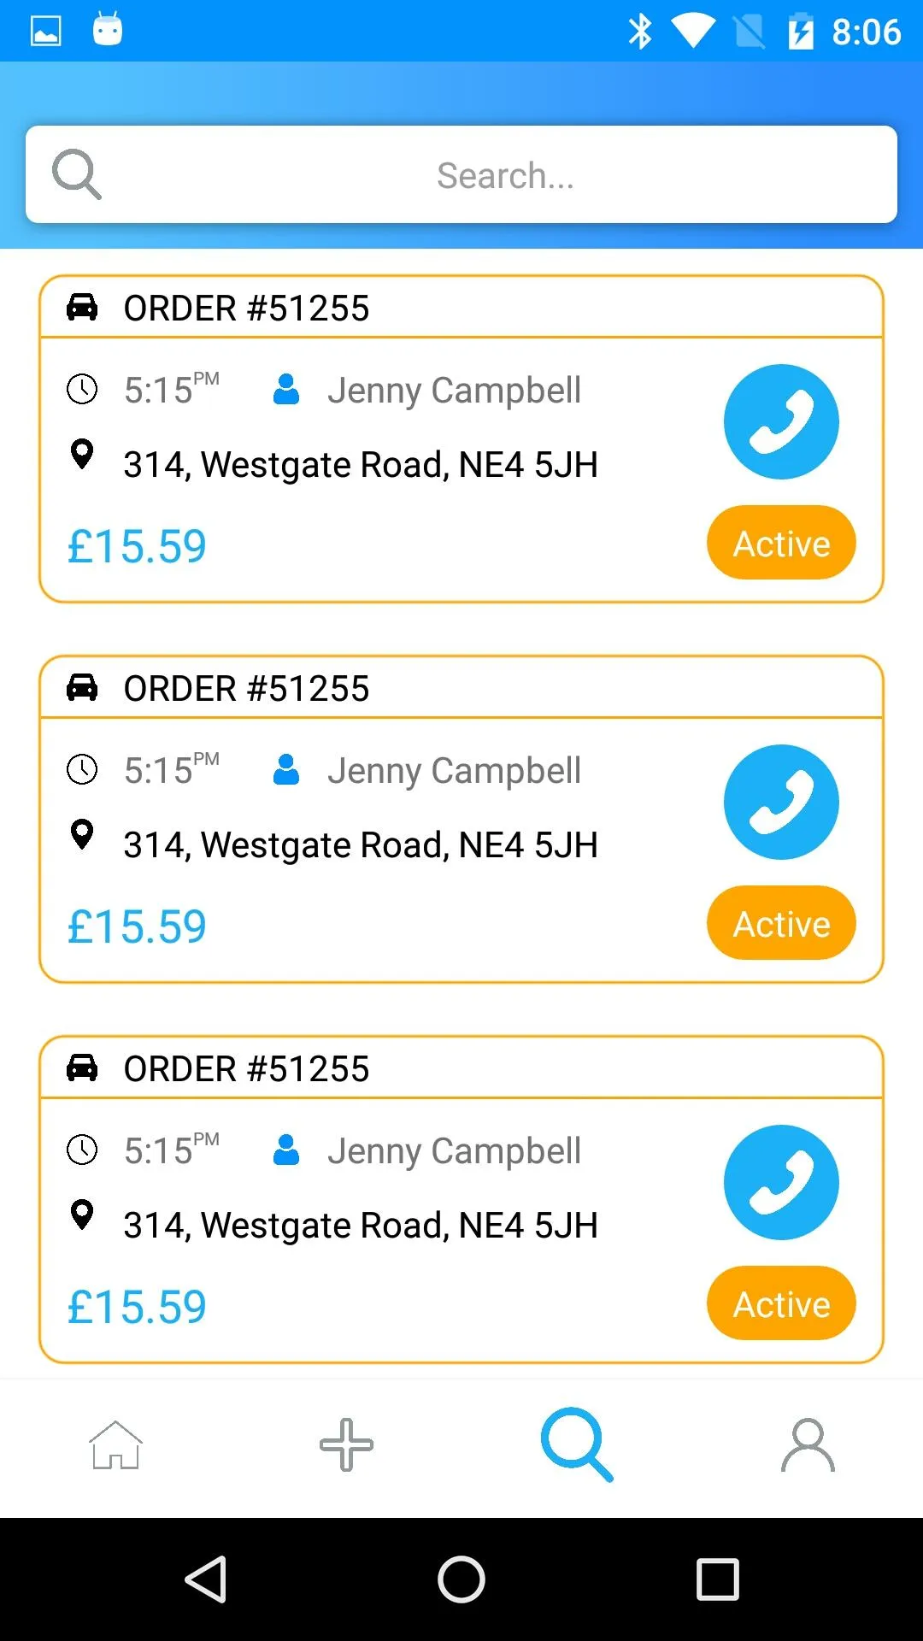Screen dimensions: 923x1641
Task: Select the Search tab in bottom navigation
Action: point(577,1445)
